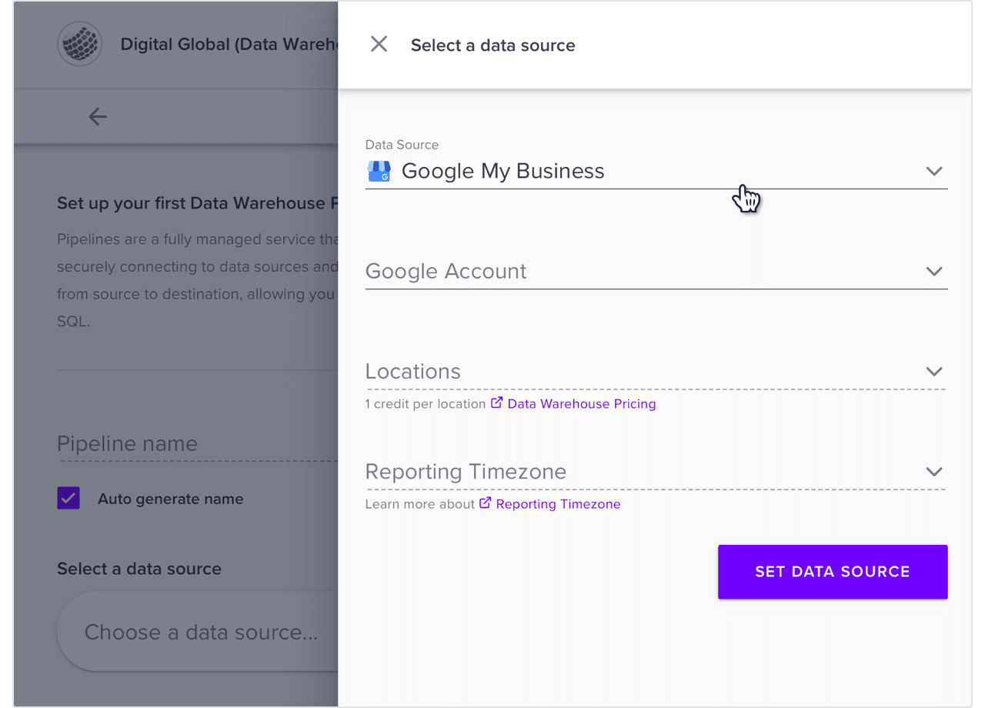Click the Choose a data source field
Screen dimensions: 985x708
click(x=201, y=633)
